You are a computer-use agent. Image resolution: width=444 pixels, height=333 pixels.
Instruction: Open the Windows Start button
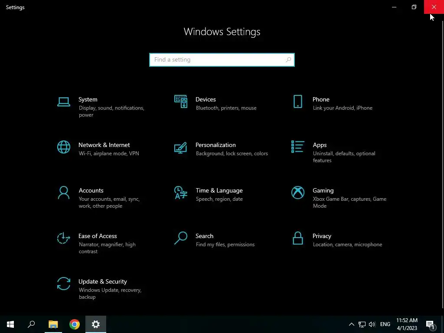[x=10, y=324]
